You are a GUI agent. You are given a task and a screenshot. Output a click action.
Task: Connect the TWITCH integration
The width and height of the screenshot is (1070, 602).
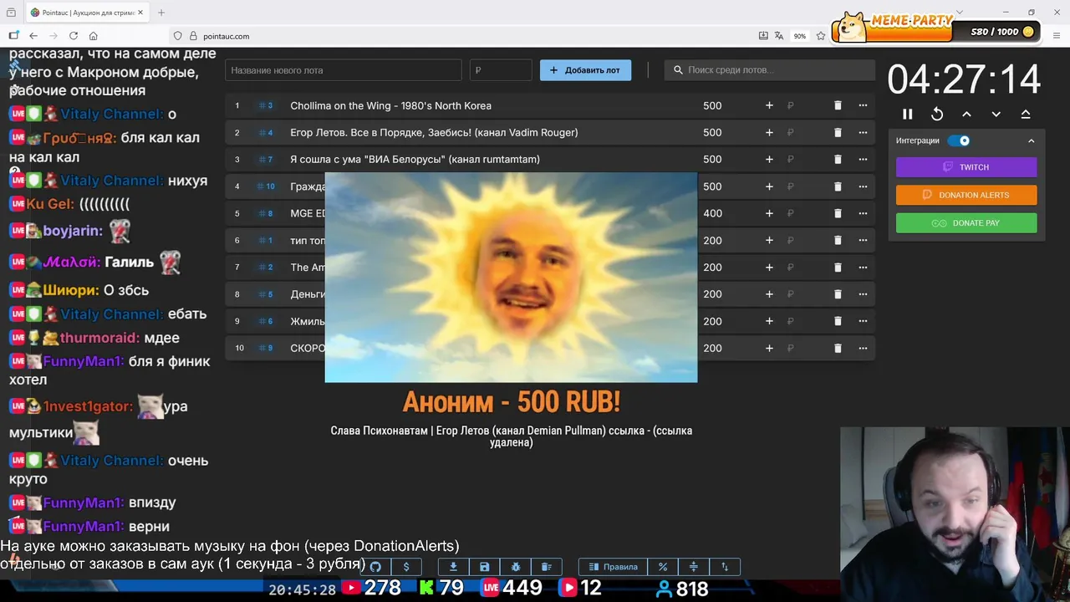pos(966,167)
